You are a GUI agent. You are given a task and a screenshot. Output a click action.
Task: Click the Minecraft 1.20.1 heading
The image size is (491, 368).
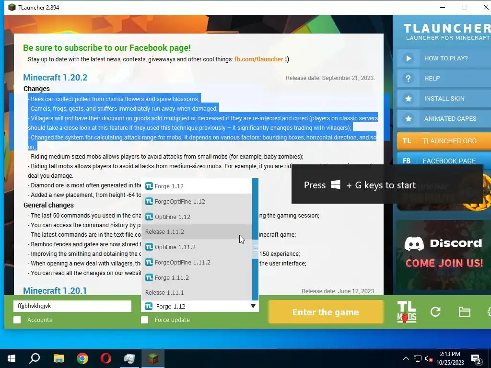click(55, 290)
